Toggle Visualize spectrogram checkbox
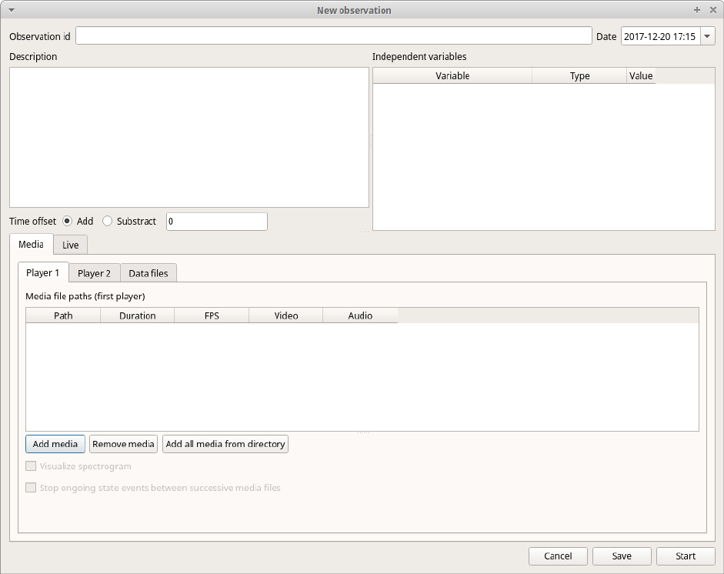Screen dimensions: 724x574 [x=31, y=466]
